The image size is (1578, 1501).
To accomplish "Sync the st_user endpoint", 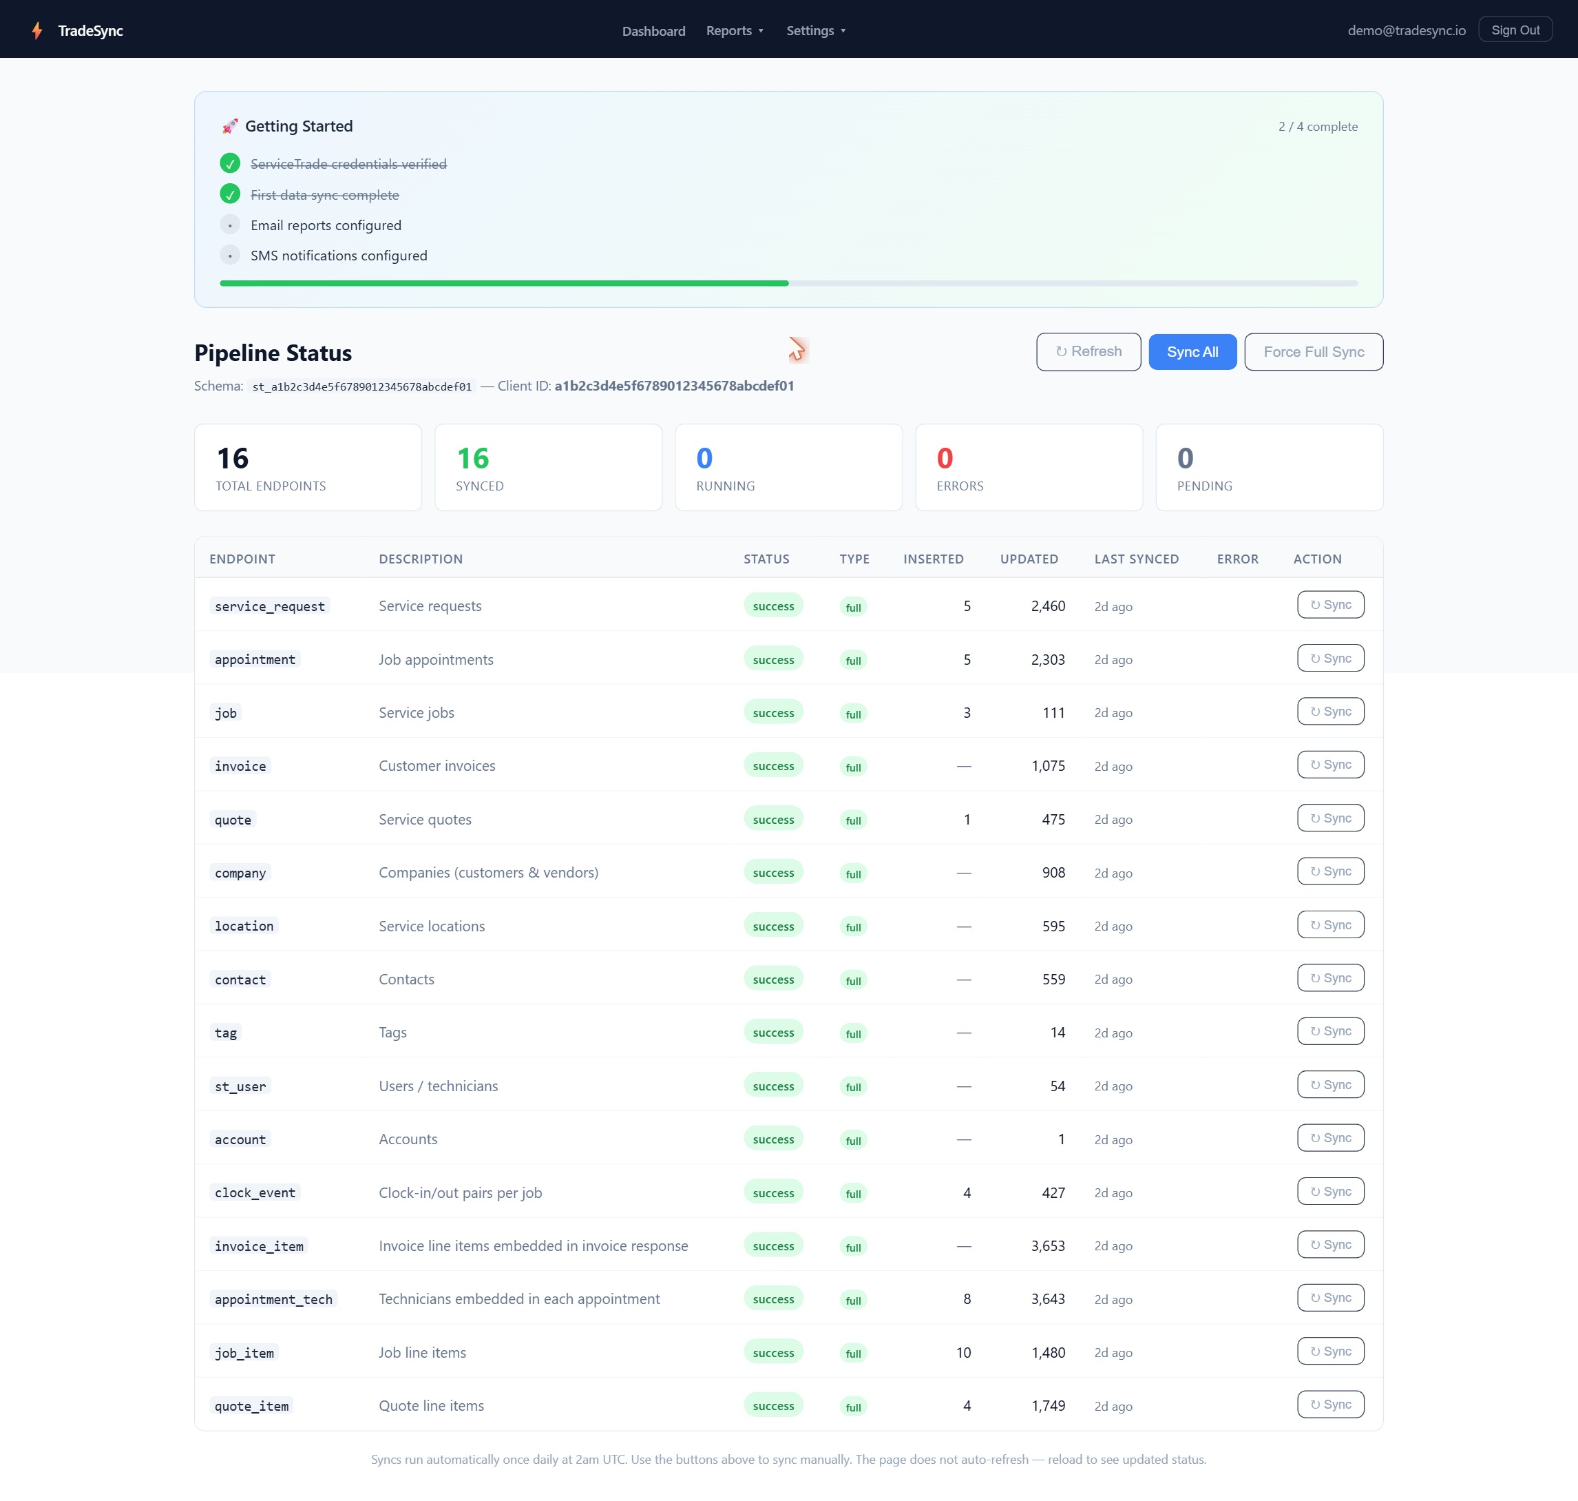I will pyautogui.click(x=1330, y=1085).
